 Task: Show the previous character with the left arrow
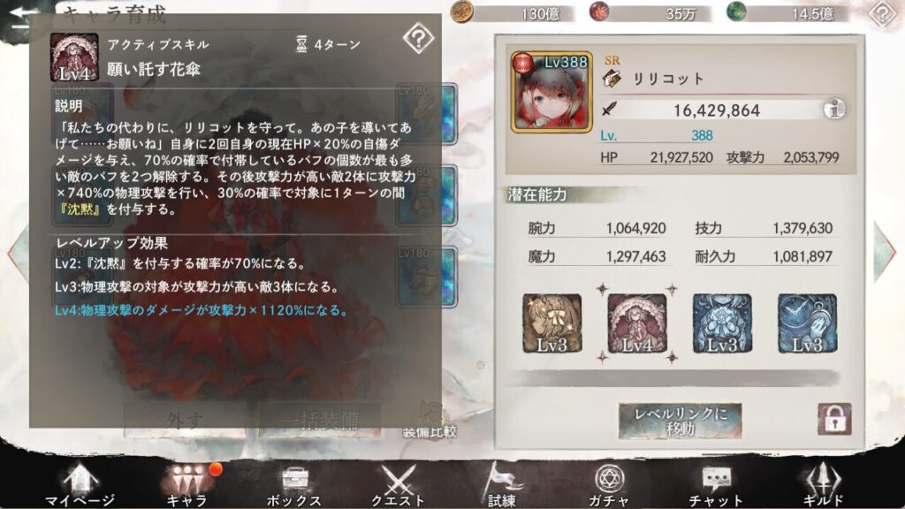(18, 252)
